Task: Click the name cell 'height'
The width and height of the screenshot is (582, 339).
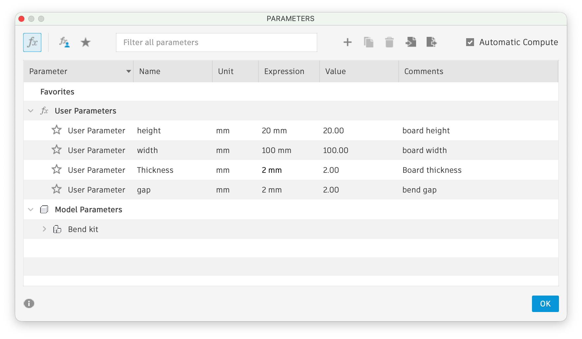Action: (x=149, y=131)
